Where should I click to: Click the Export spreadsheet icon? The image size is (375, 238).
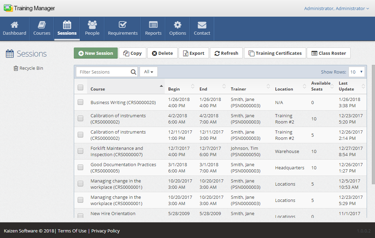(x=186, y=53)
